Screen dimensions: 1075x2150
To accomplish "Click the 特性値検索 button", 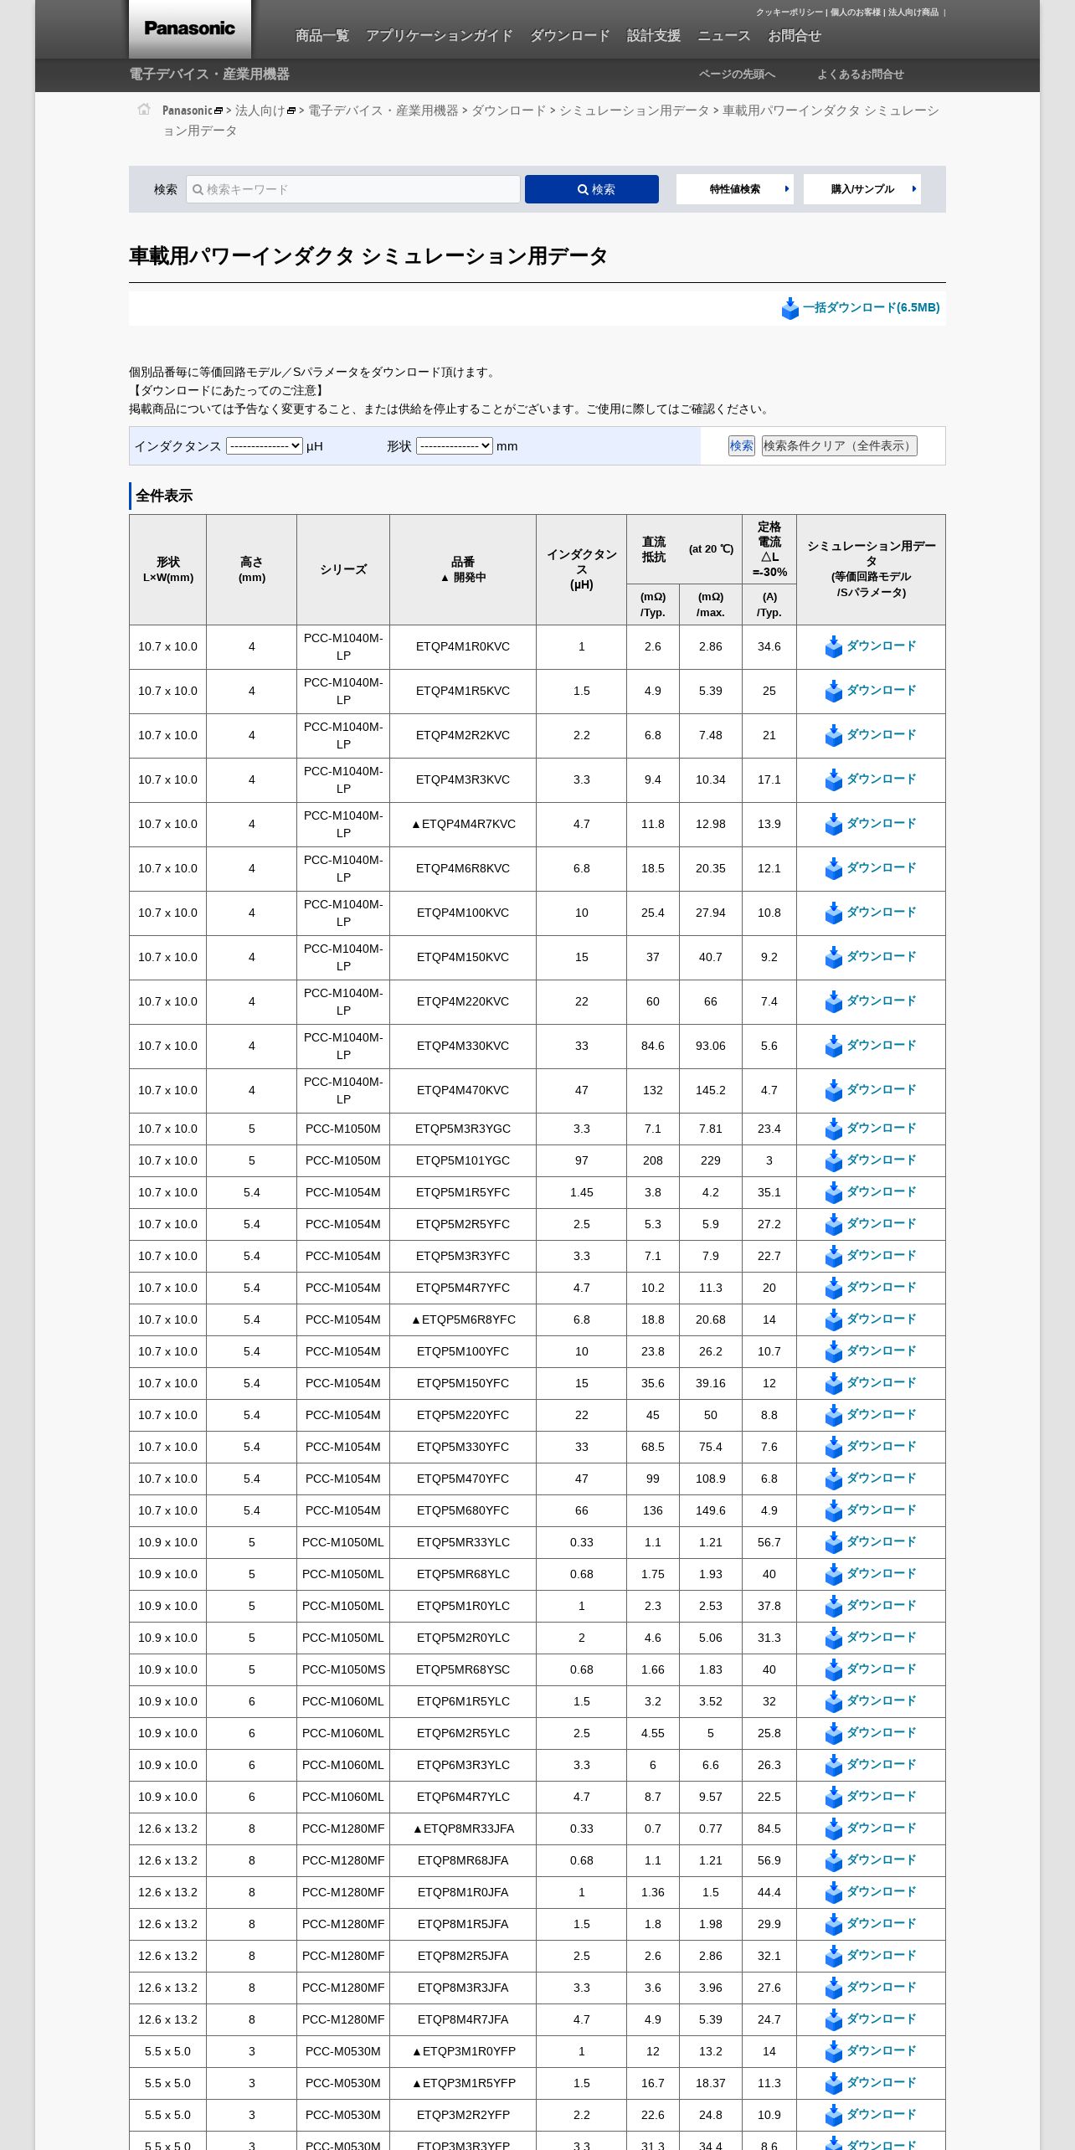I will coord(735,189).
